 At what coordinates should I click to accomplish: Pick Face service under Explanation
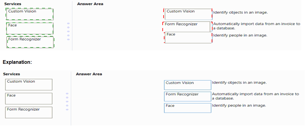point(29,98)
